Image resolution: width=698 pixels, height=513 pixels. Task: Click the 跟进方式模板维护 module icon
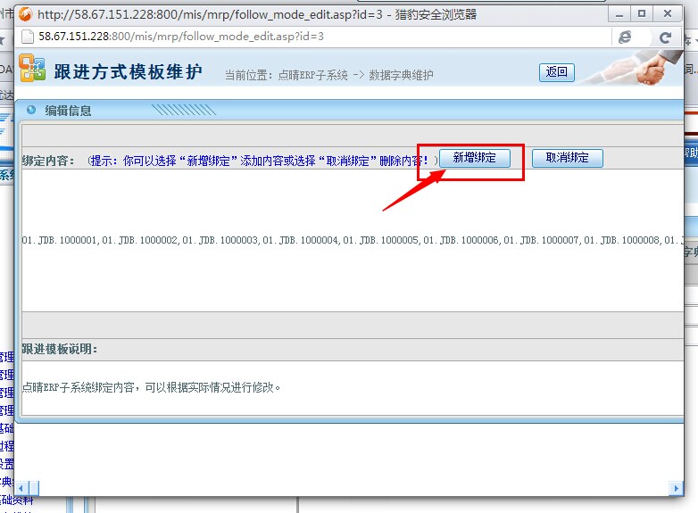click(32, 70)
